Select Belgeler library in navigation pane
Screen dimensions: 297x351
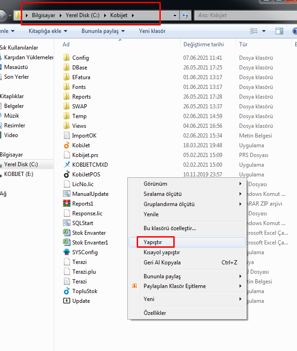(x=14, y=106)
